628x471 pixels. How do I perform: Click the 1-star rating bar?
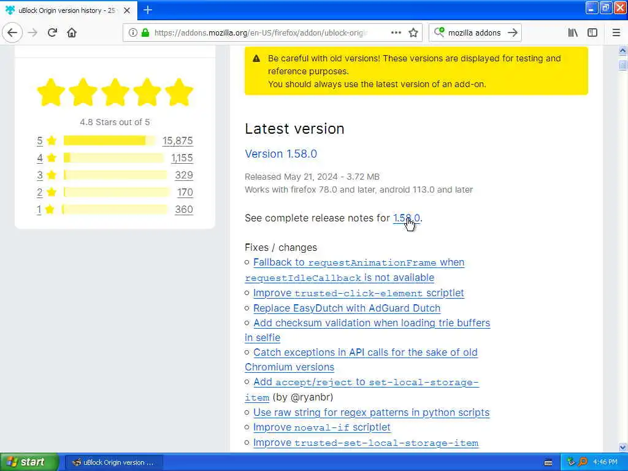(115, 210)
